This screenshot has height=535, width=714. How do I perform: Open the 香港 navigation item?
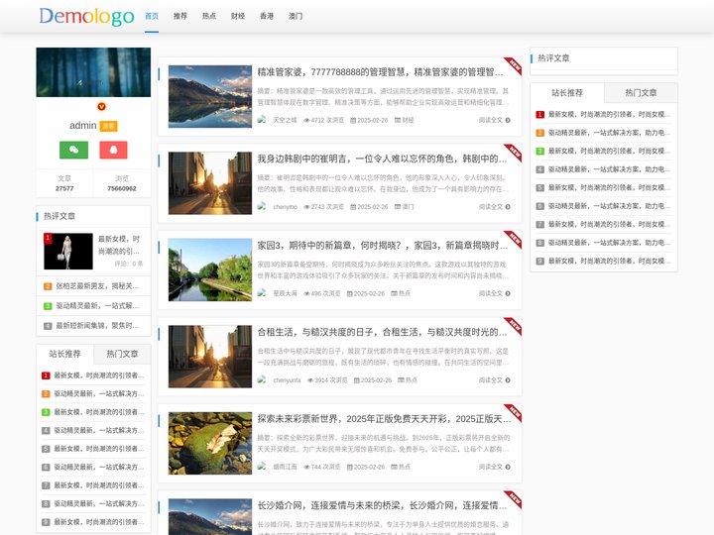pyautogui.click(x=267, y=16)
